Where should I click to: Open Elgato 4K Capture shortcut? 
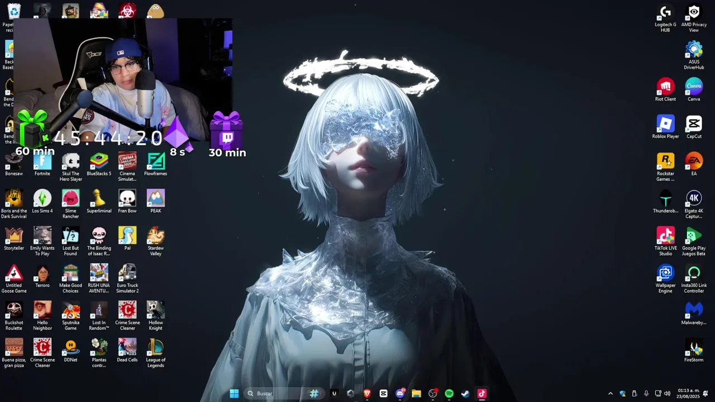click(x=694, y=204)
